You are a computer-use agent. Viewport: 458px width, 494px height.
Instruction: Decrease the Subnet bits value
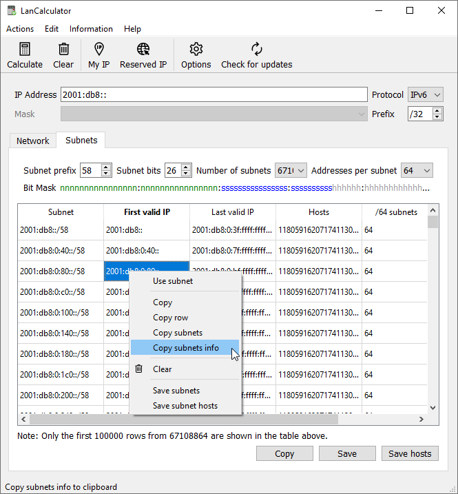click(186, 173)
